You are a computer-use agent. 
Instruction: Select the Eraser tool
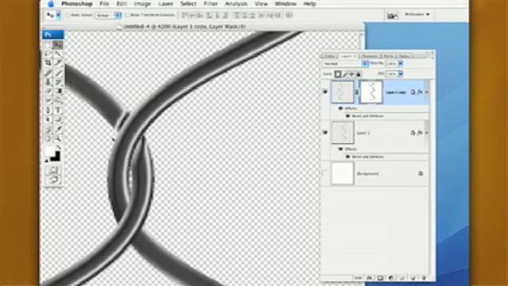coord(48,91)
